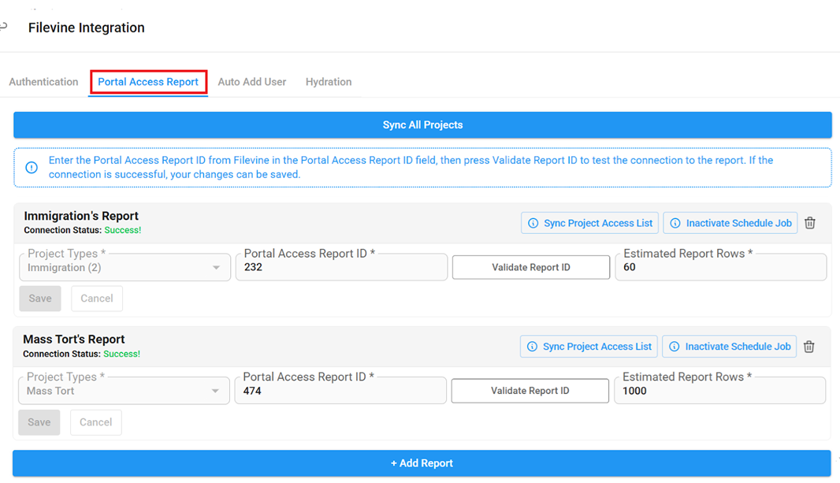Inactivate Schedule Job for Mass Tort's Report
The width and height of the screenshot is (840, 483).
tap(730, 347)
